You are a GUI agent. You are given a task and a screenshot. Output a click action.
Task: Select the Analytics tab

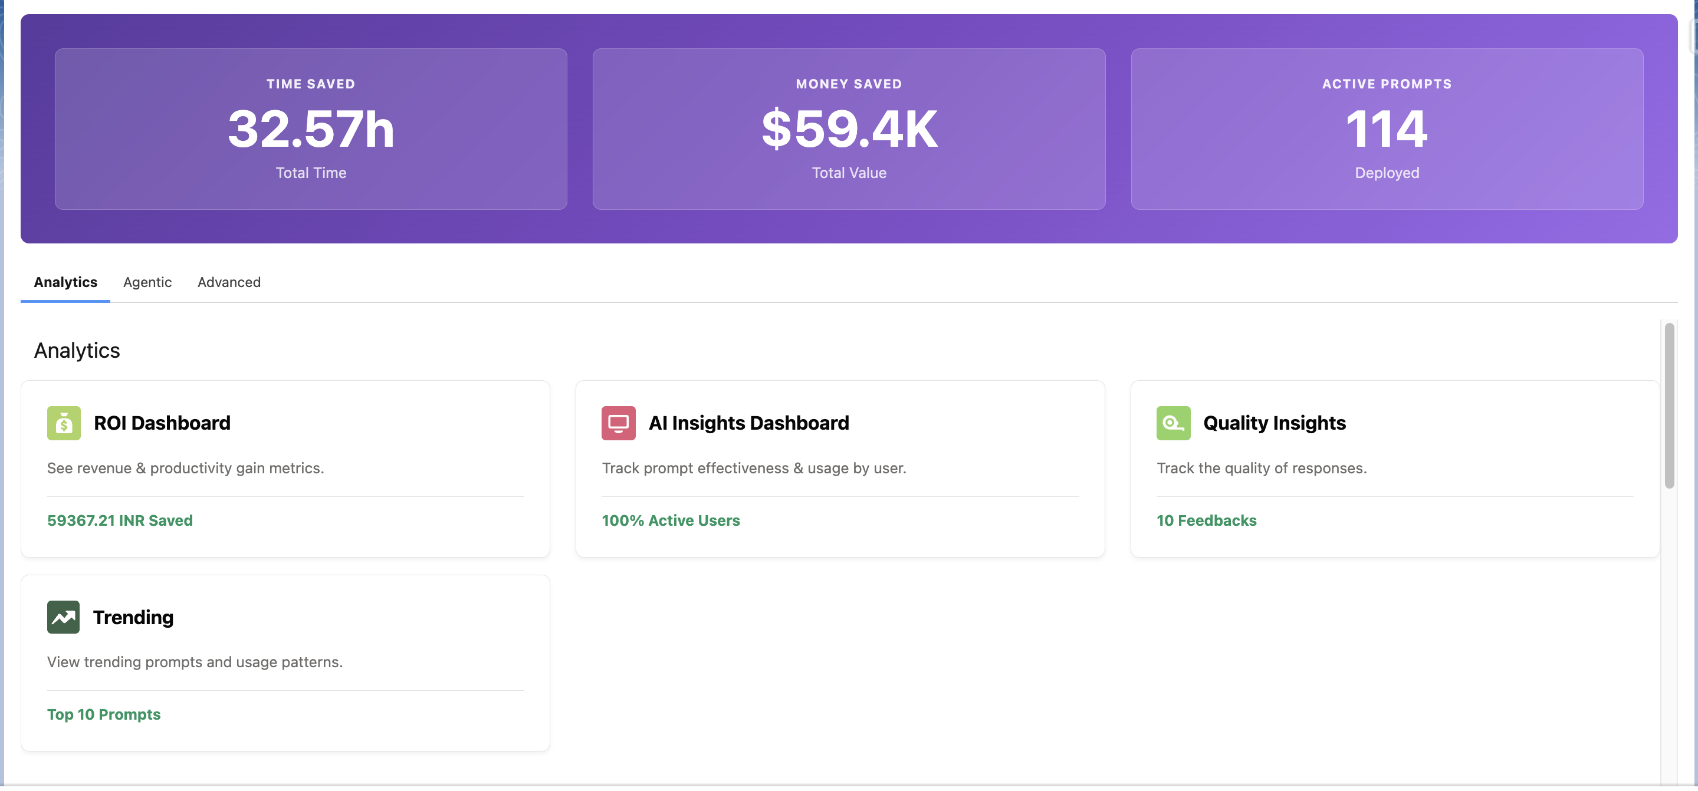tap(65, 282)
